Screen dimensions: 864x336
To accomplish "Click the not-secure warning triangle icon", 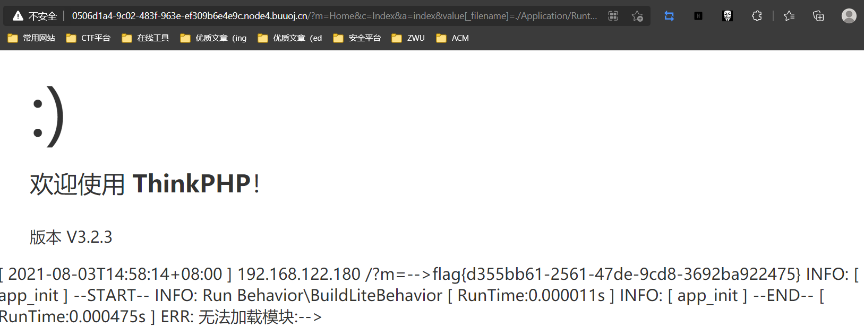I will 18,16.
